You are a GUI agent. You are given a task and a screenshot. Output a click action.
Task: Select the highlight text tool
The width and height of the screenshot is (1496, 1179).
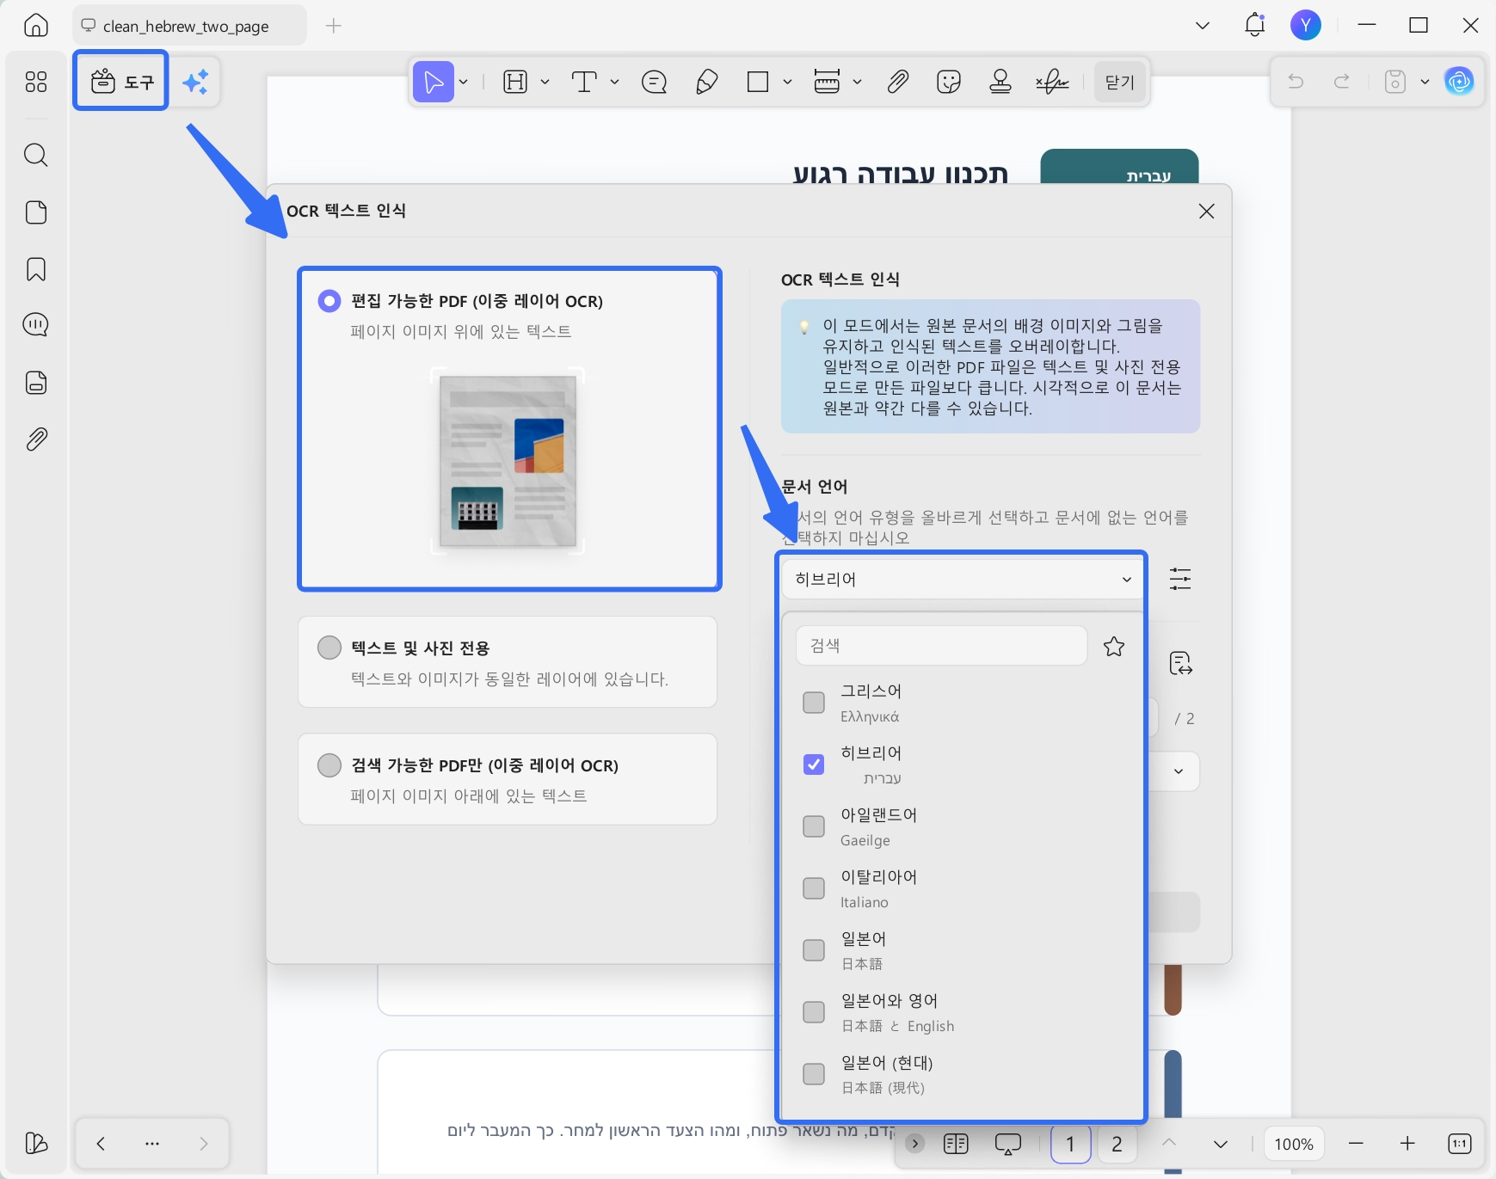[515, 82]
